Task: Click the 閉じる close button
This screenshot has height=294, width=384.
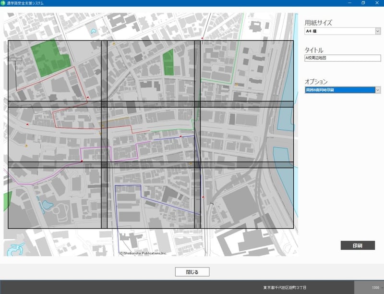Action: pos(192,272)
